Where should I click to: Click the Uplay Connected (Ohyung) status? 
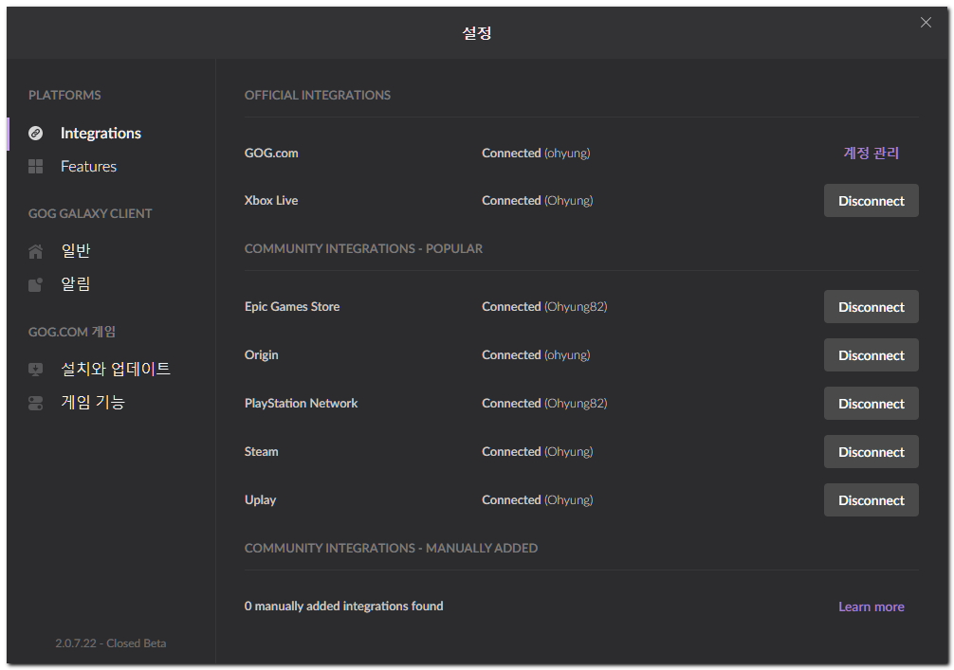point(538,500)
